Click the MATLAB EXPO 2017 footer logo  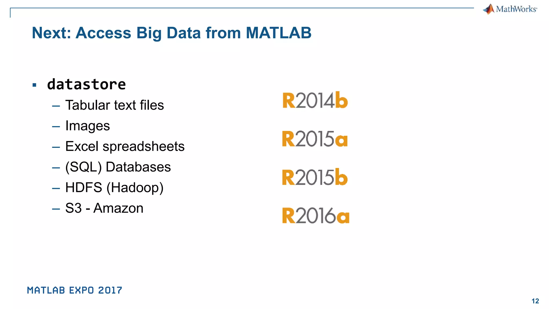[75, 290]
